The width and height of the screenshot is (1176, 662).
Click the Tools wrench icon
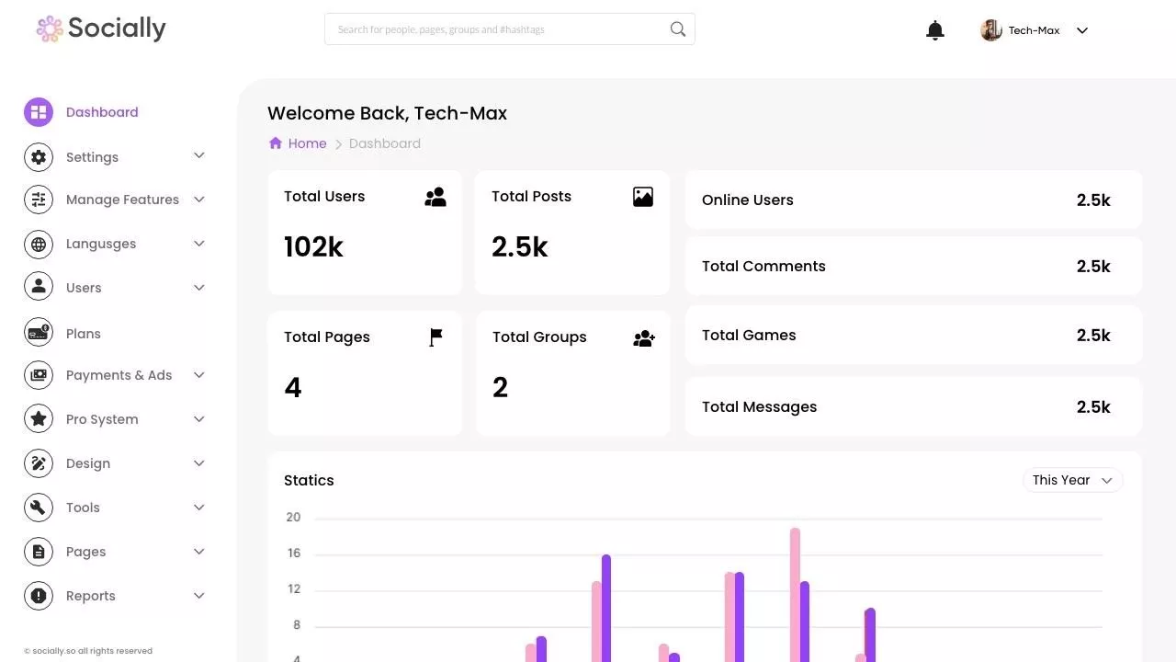click(39, 508)
